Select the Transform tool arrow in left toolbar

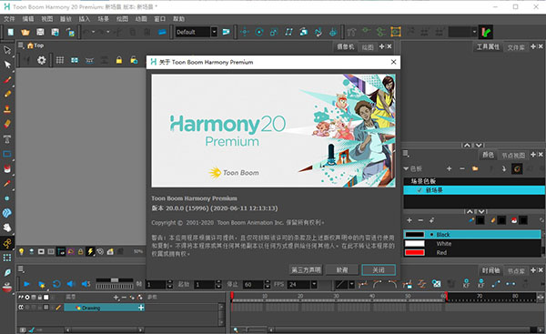(7, 50)
